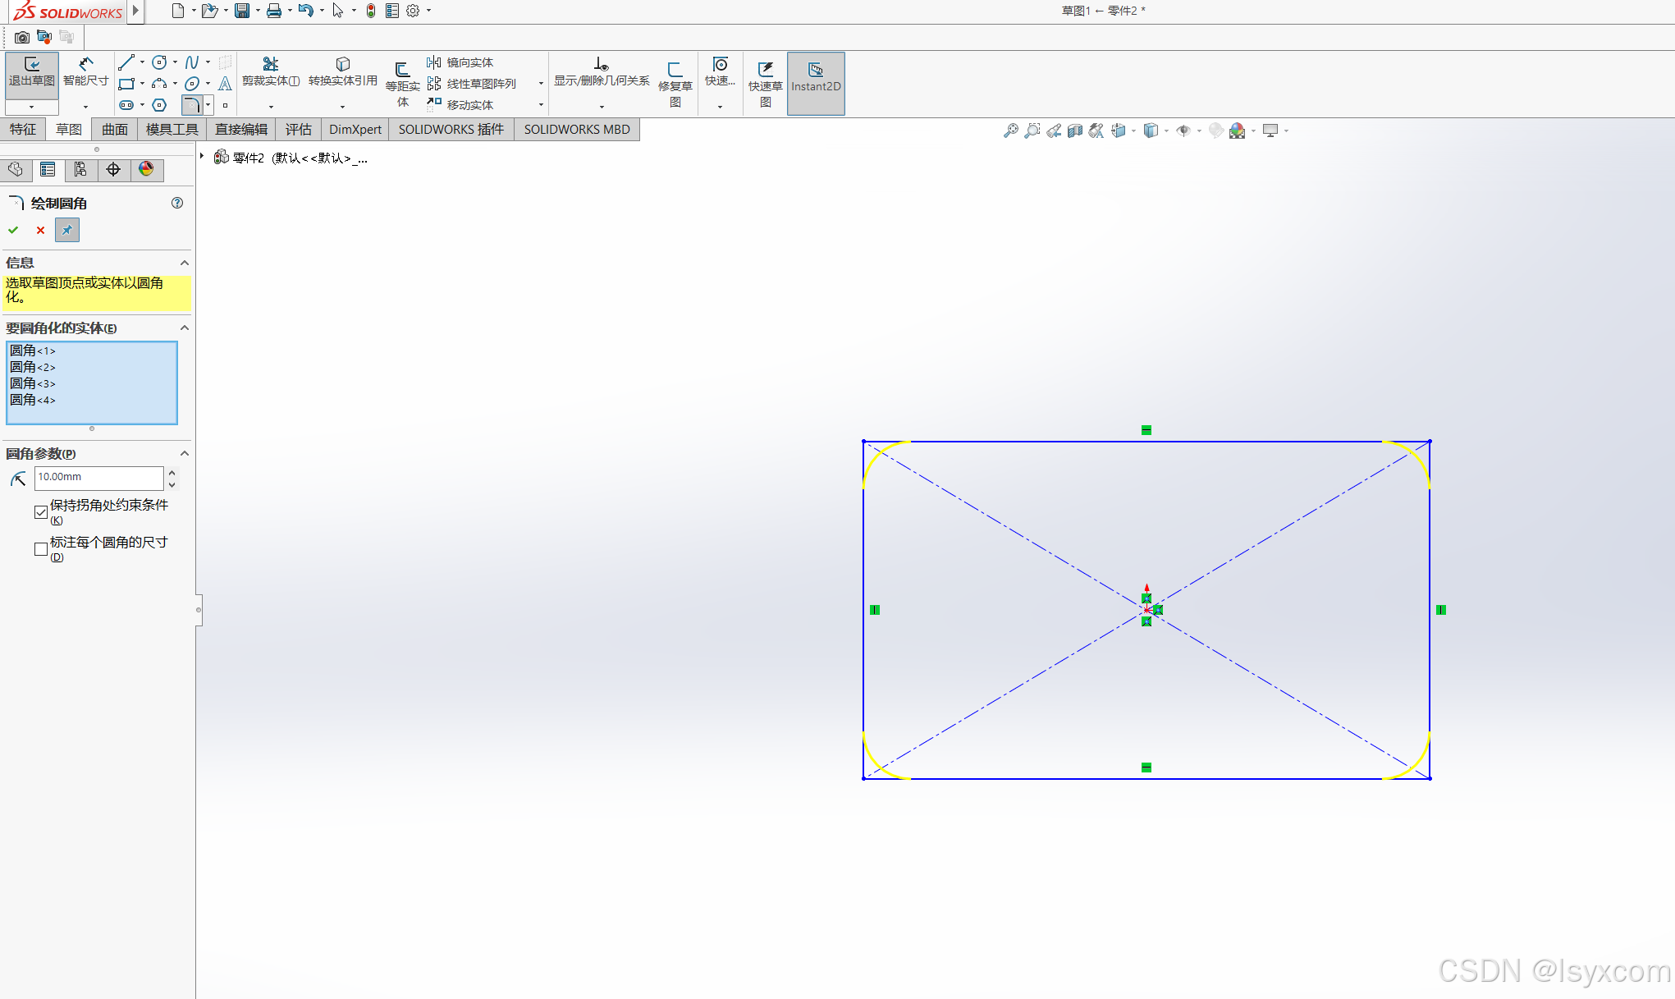Collapse the 圆角参数 section
This screenshot has width=1675, height=999.
(x=185, y=454)
